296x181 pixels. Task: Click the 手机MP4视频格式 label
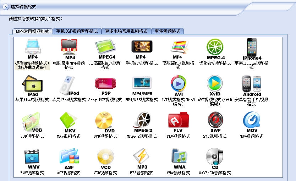click(142, 63)
